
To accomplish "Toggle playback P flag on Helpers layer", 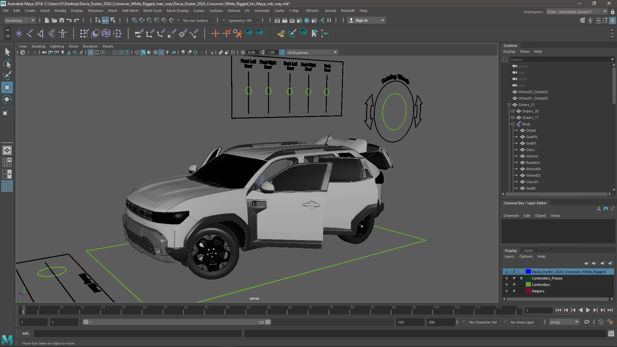I will [514, 291].
